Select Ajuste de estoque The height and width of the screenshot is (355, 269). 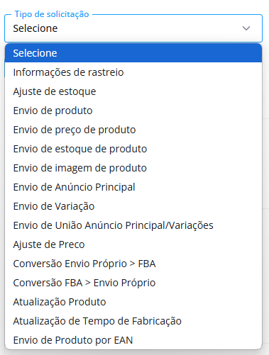[133, 91]
